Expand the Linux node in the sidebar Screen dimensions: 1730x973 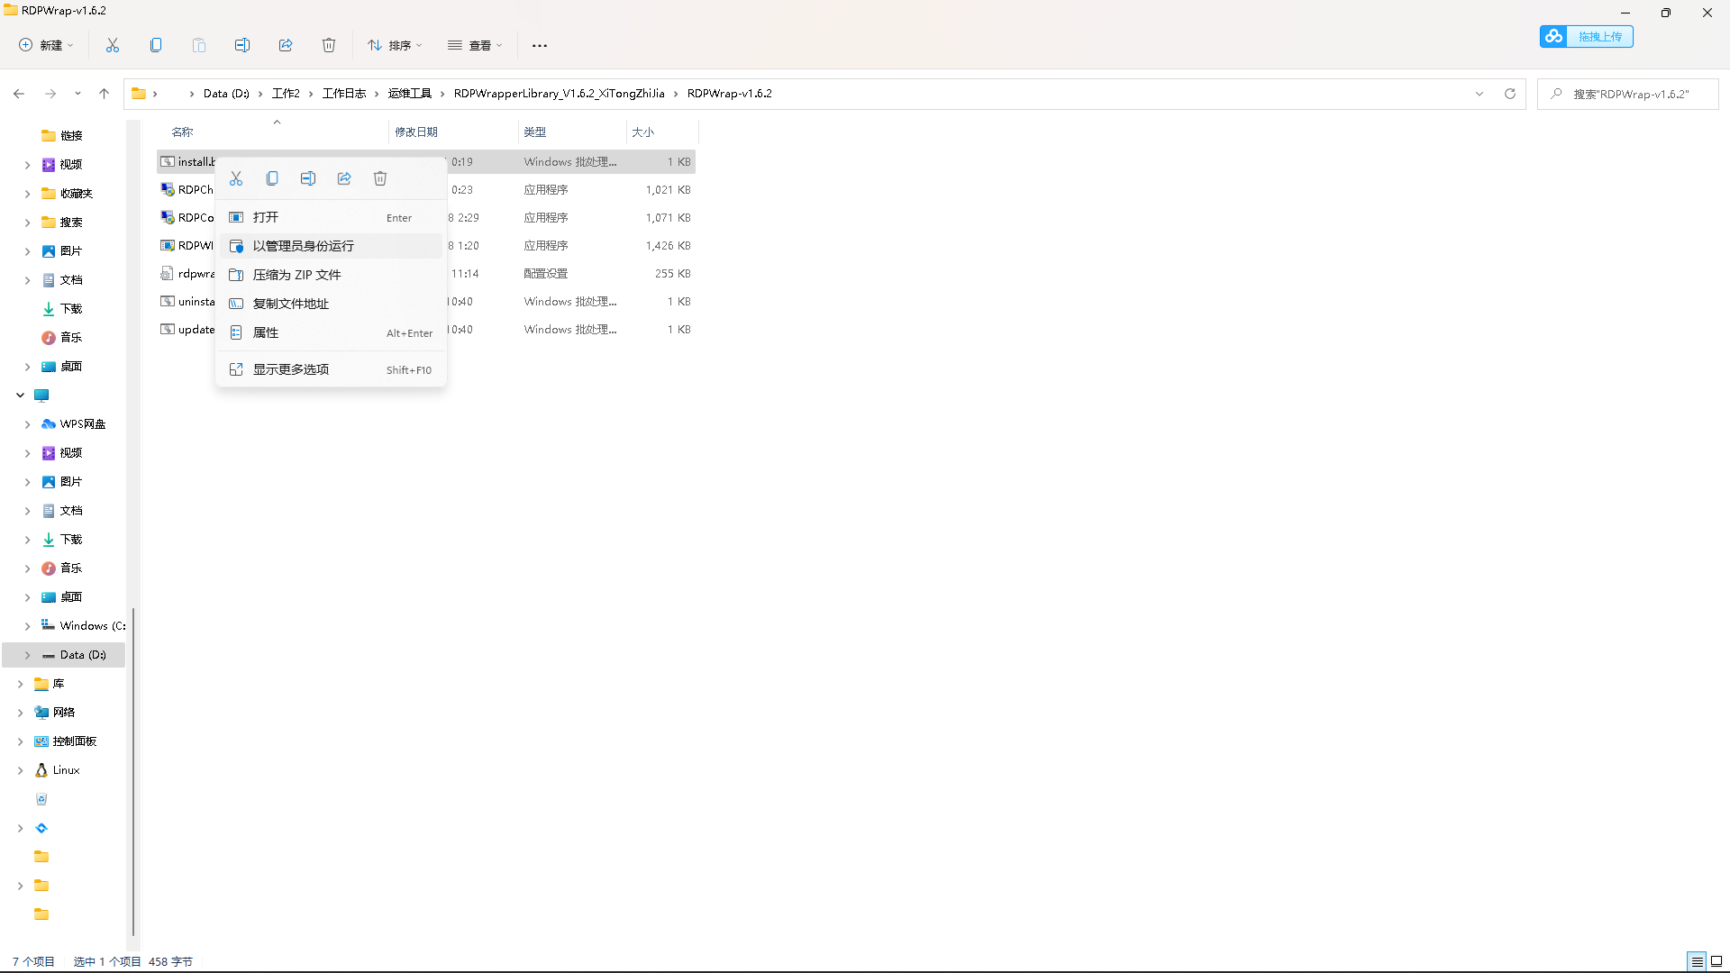(20, 770)
